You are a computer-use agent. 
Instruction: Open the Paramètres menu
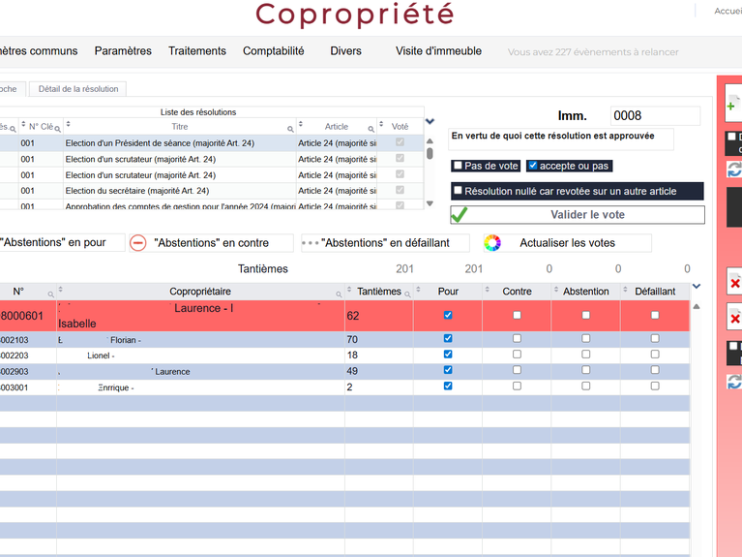[x=123, y=51]
